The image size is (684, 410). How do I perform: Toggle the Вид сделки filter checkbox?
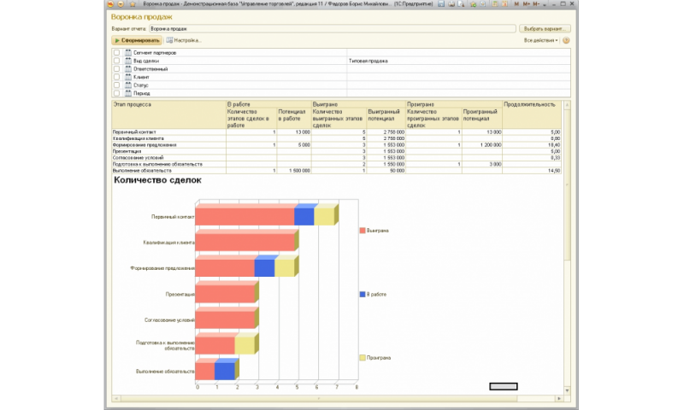116,61
